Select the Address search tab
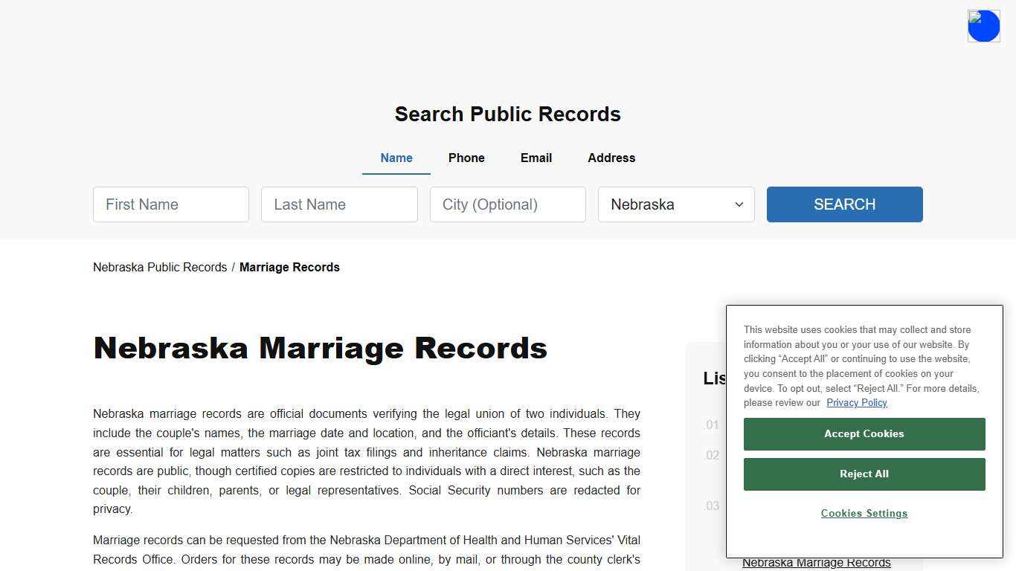Screen dimensions: 1016x571 [611, 158]
